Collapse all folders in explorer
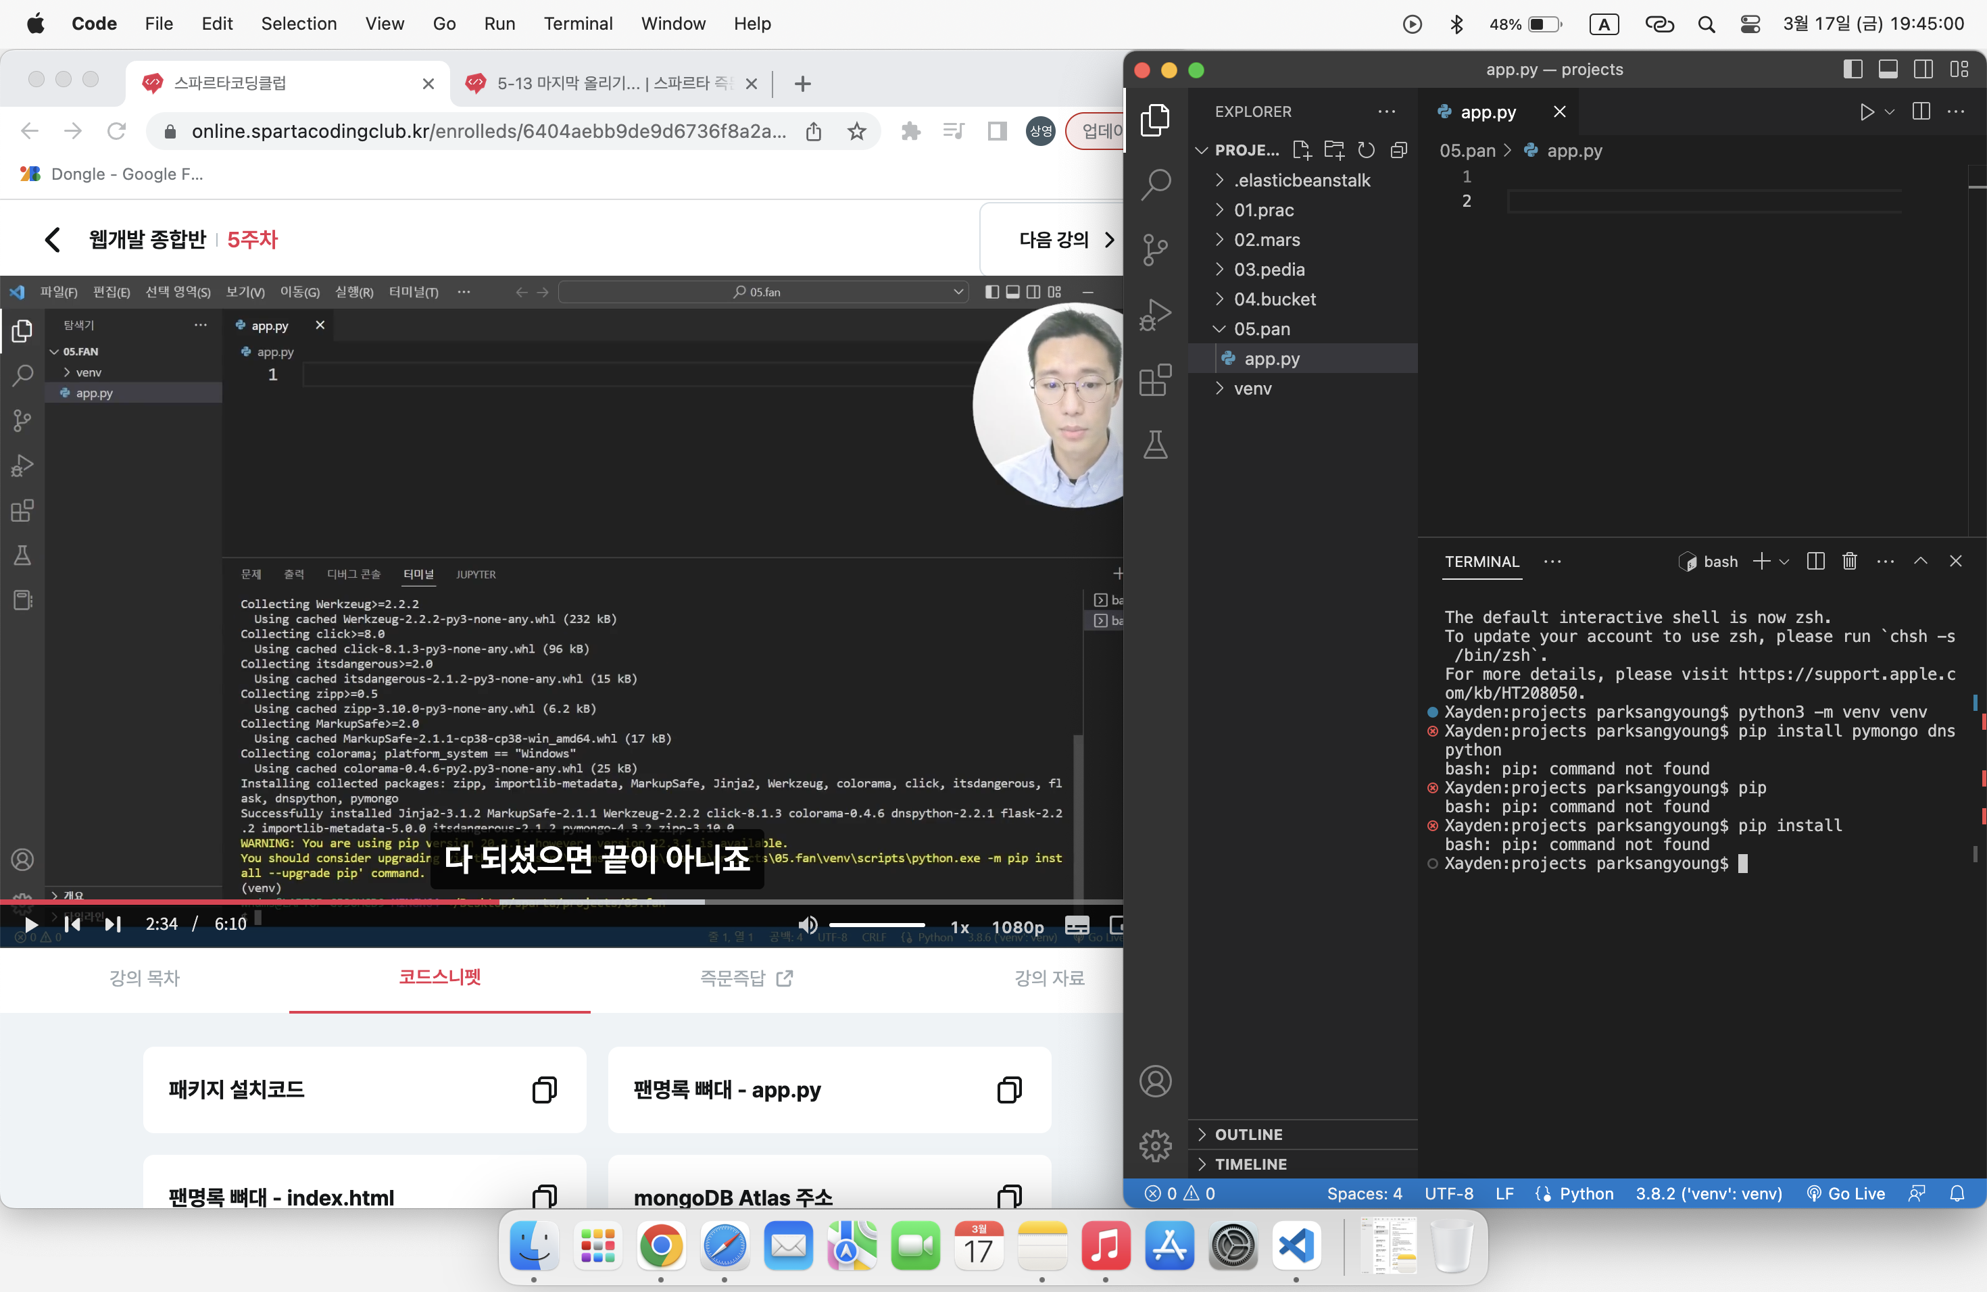This screenshot has width=1987, height=1292. [x=1399, y=150]
